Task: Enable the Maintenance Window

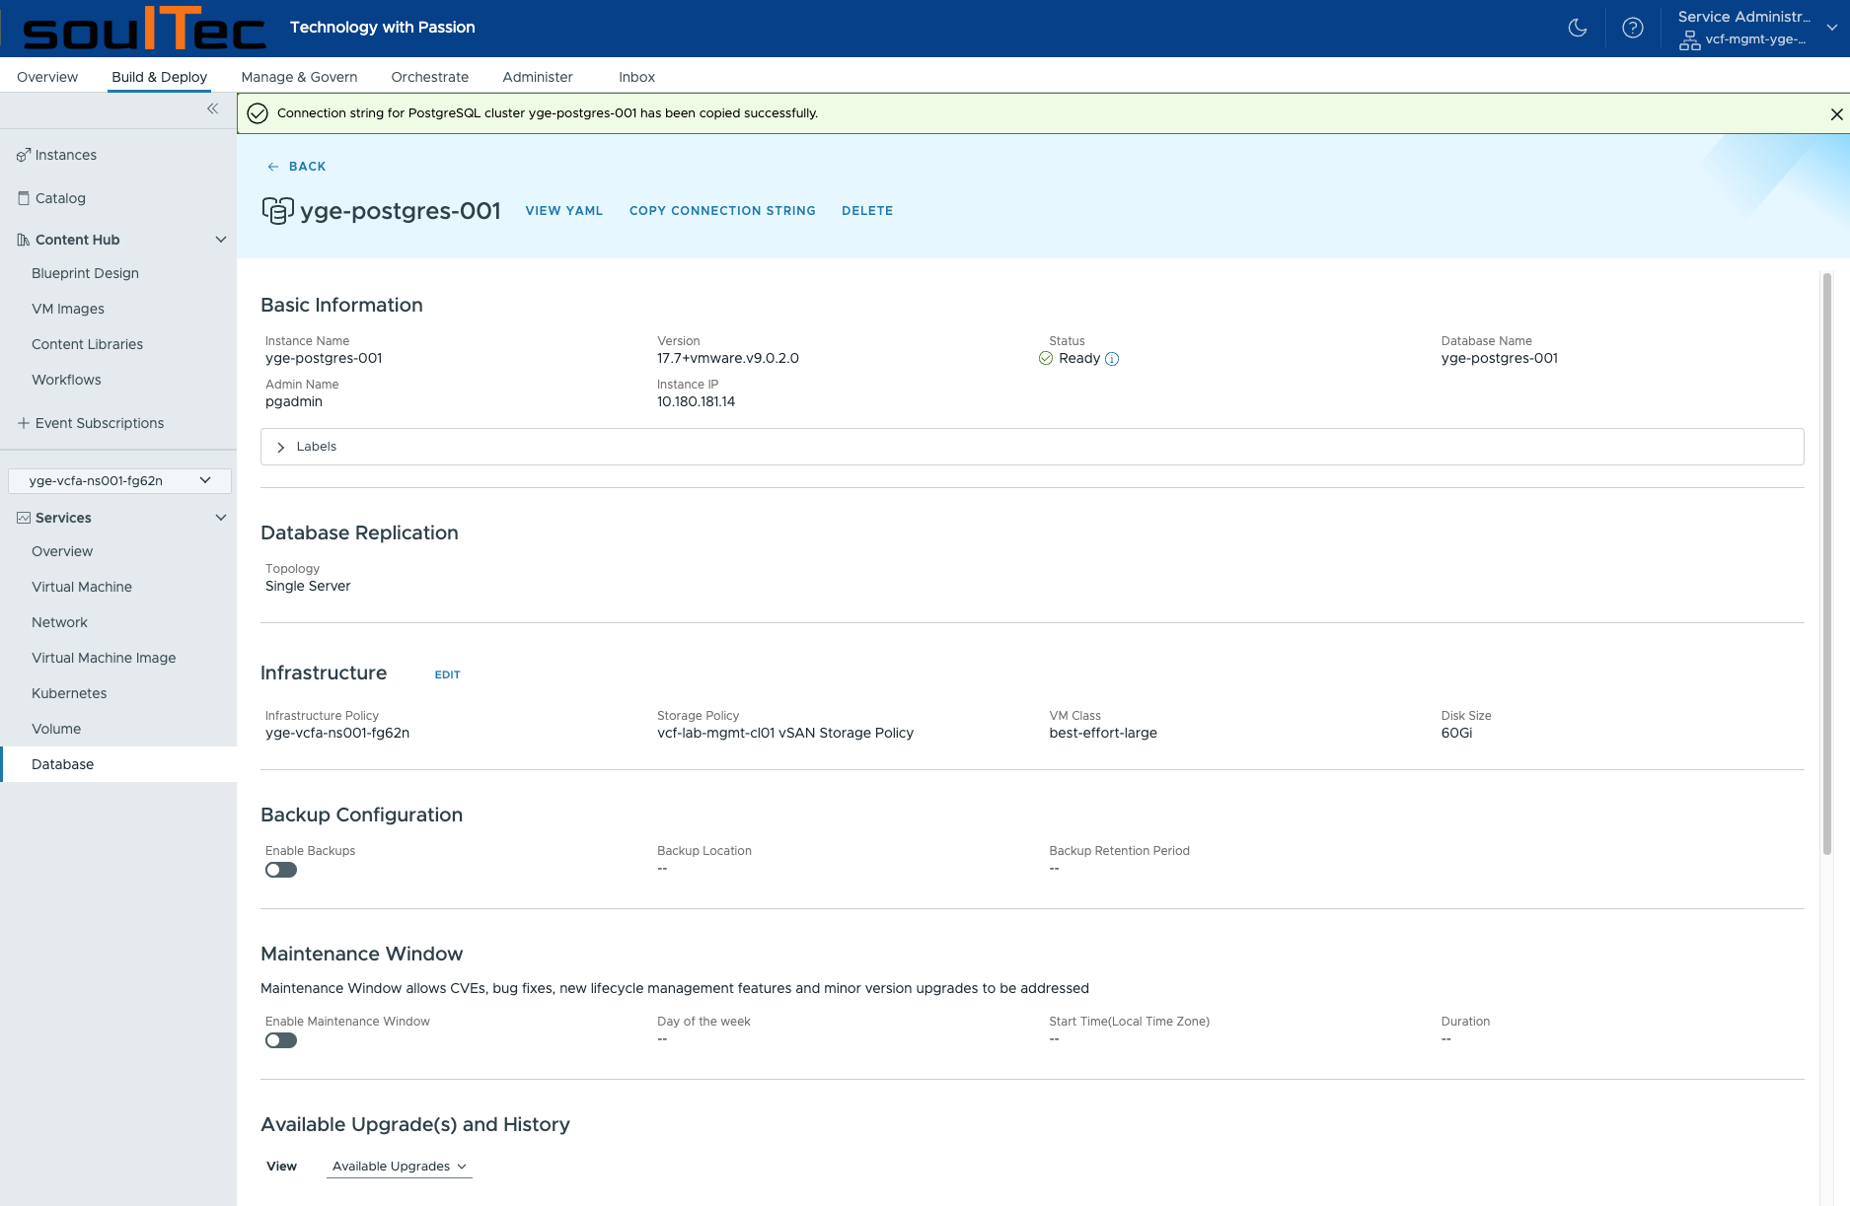Action: [x=280, y=1039]
